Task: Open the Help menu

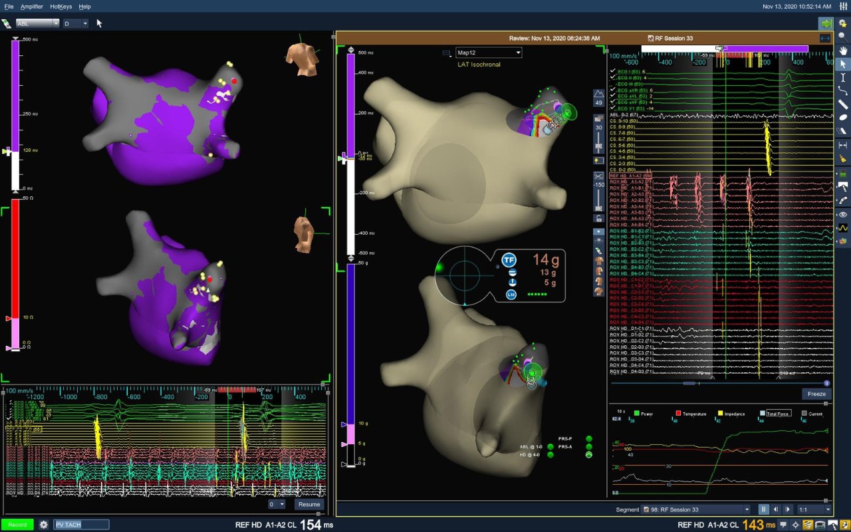Action: click(x=84, y=7)
